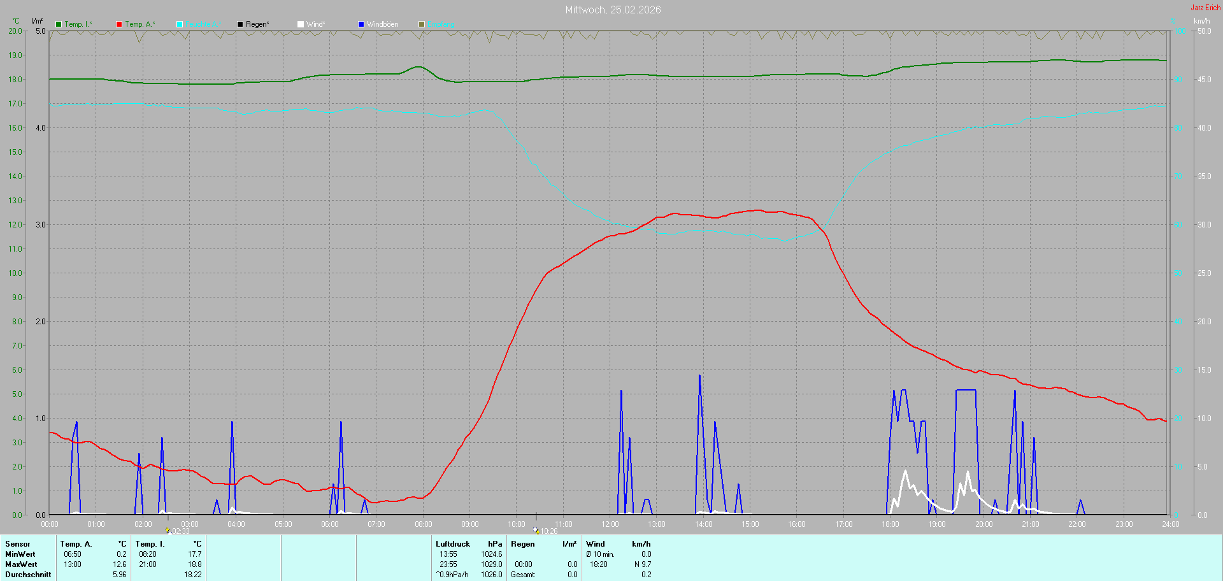This screenshot has width=1223, height=581.
Task: Click the cyan Feuchte A. legend swatch
Action: [180, 24]
